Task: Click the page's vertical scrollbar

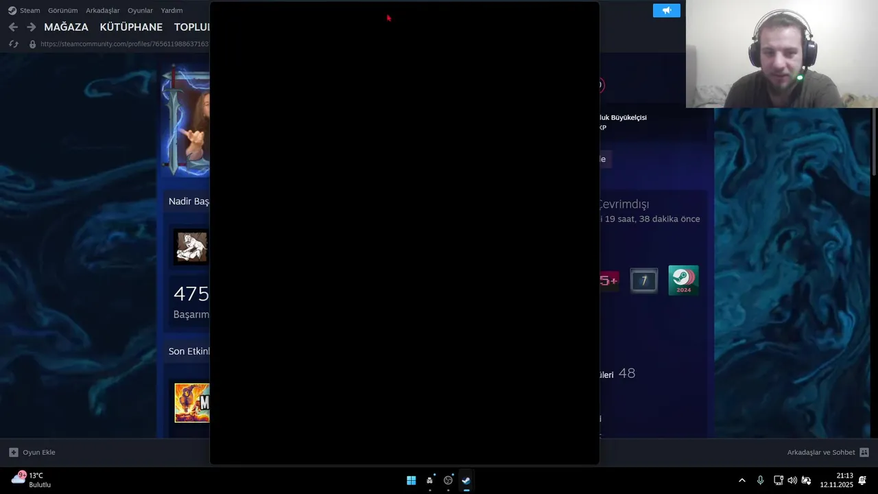Action: [x=874, y=143]
